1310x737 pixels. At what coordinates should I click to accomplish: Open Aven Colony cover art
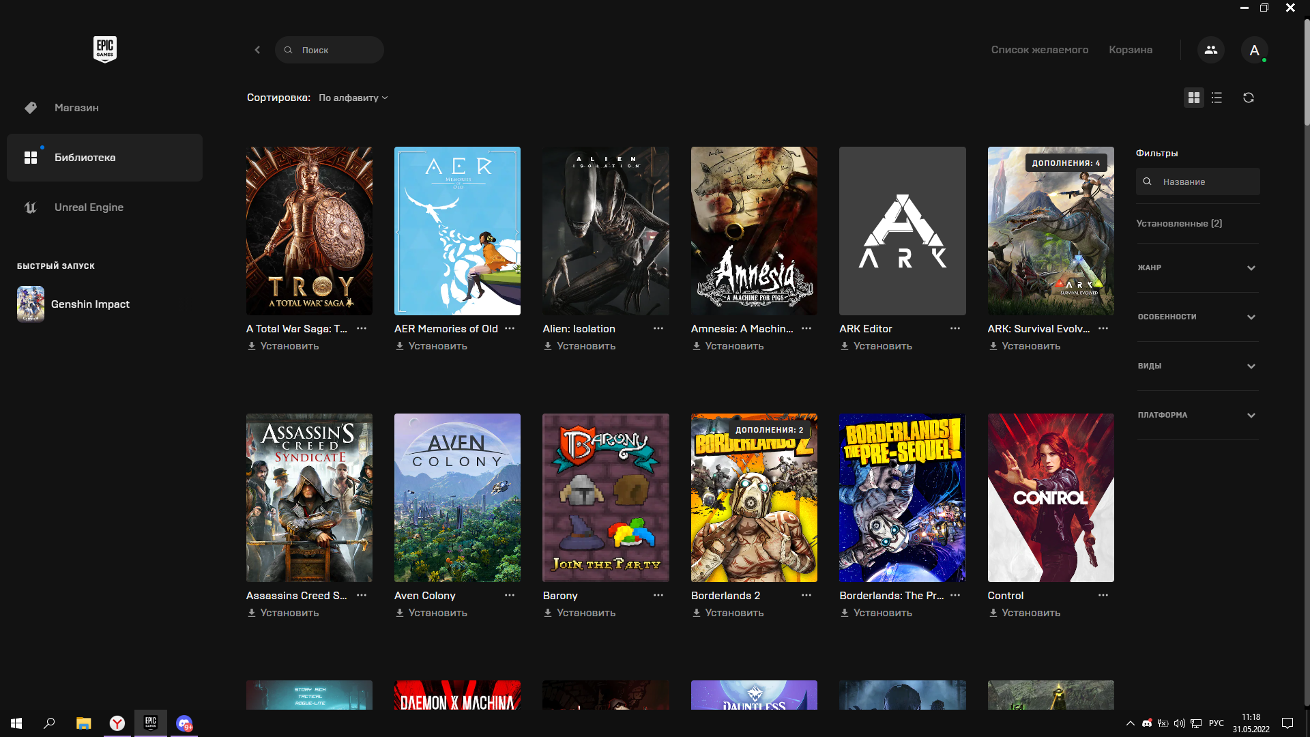coord(457,497)
